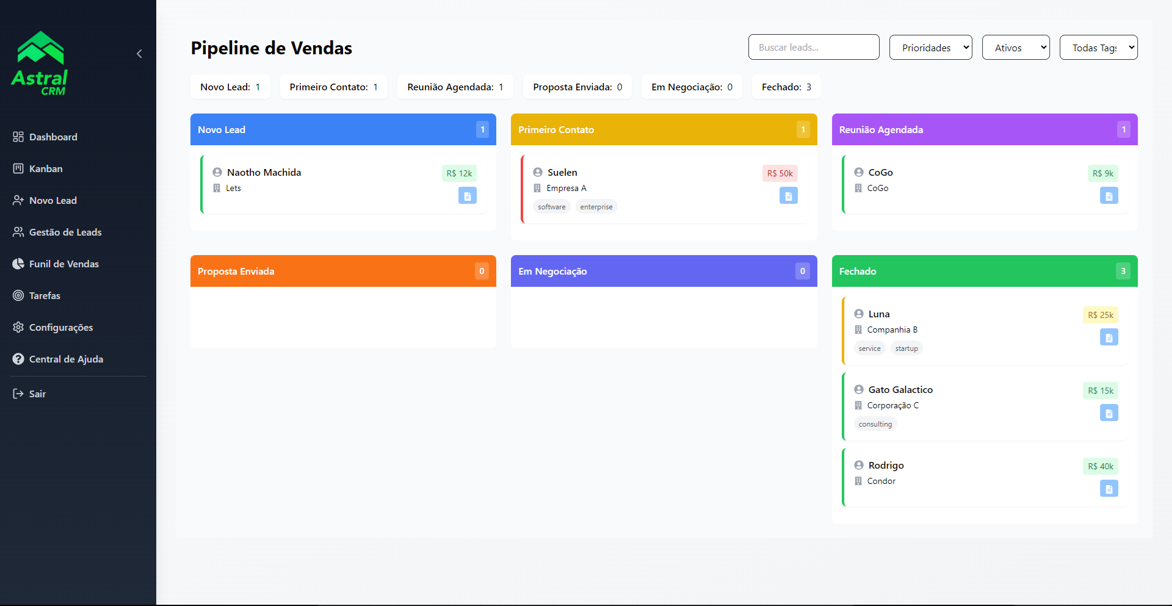
Task: Click Sair to log out
Action: 37,394
